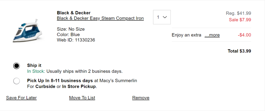Click Save For Later

click(x=21, y=98)
